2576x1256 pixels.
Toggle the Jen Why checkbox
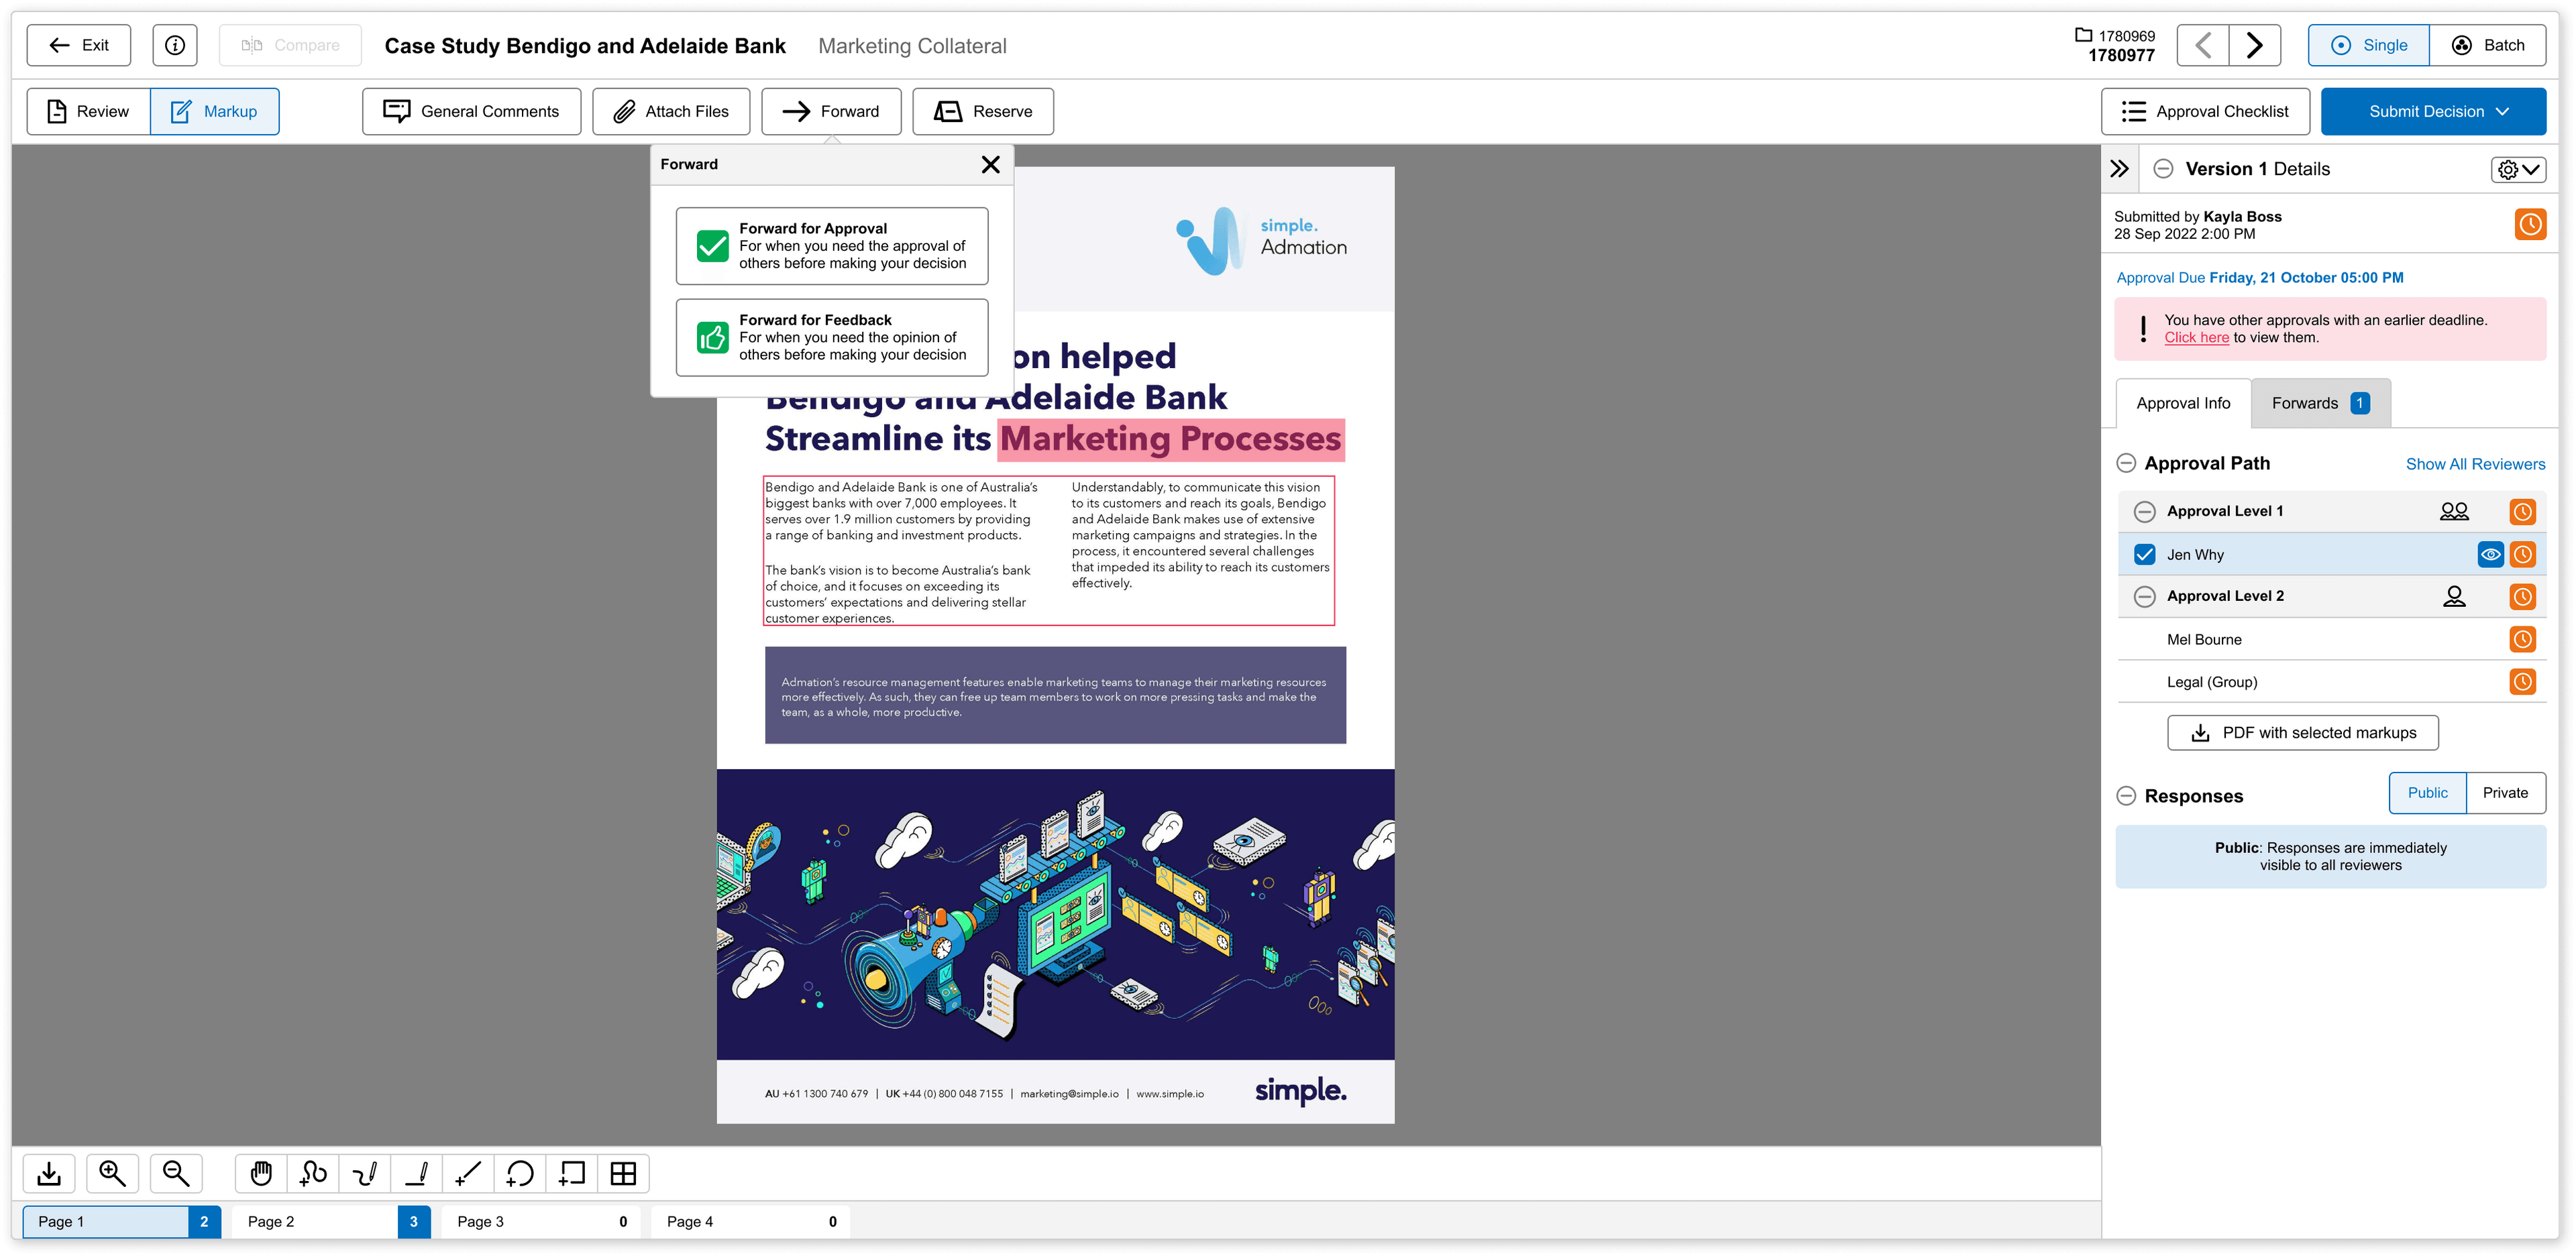click(x=2144, y=554)
